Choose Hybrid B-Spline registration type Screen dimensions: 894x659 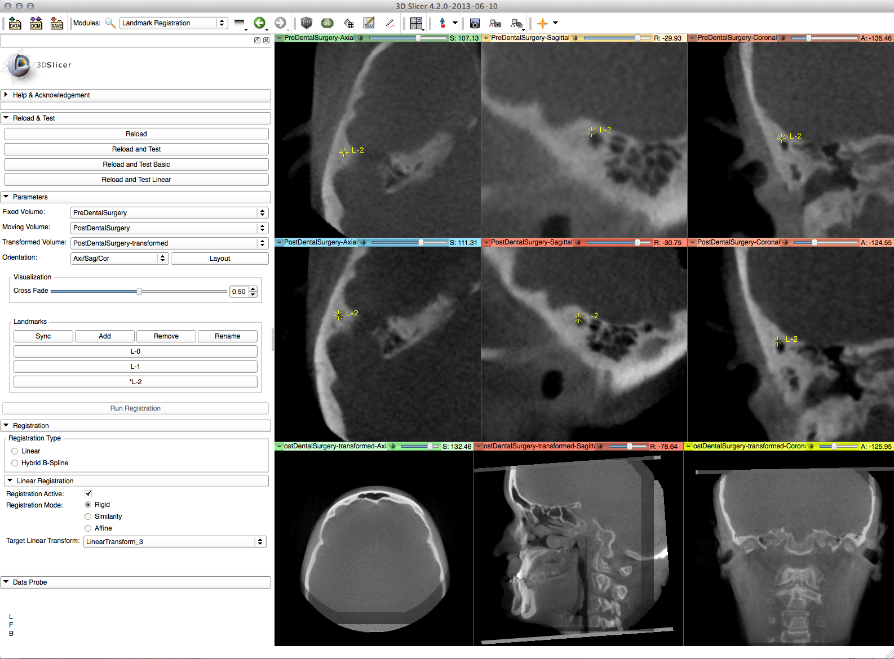pyautogui.click(x=15, y=463)
